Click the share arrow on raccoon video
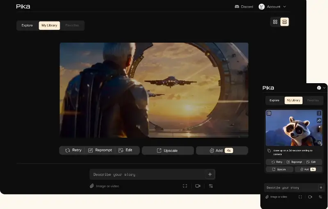This screenshot has width=328, height=209. [x=319, y=120]
